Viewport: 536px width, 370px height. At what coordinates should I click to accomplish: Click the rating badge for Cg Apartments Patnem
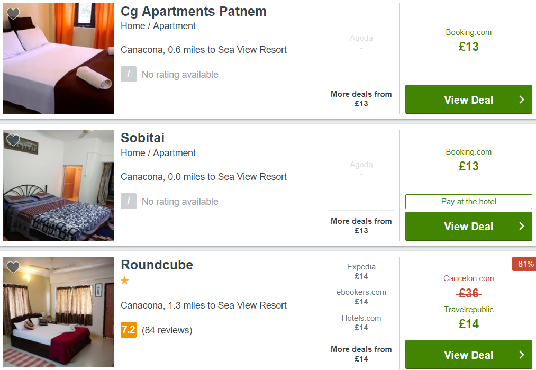click(x=129, y=75)
